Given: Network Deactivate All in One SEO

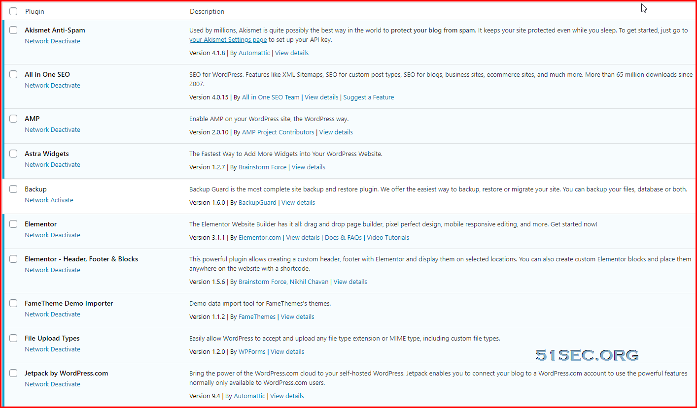Looking at the screenshot, I should [52, 86].
